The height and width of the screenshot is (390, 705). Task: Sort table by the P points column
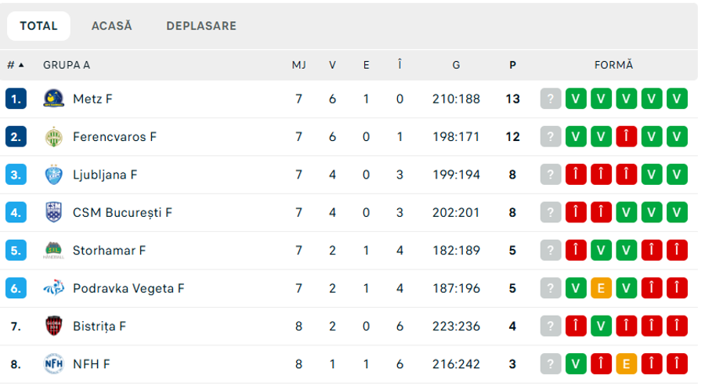pos(512,65)
